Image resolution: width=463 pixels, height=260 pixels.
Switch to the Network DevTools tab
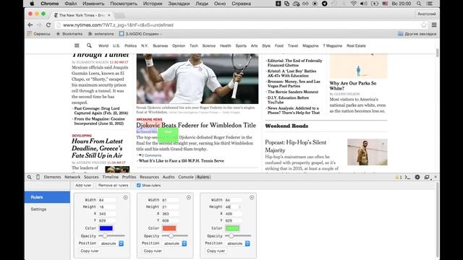[x=72, y=177]
